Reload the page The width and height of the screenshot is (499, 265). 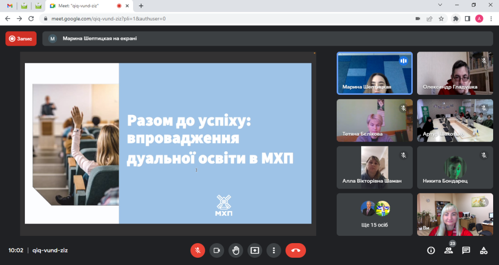tap(31, 18)
